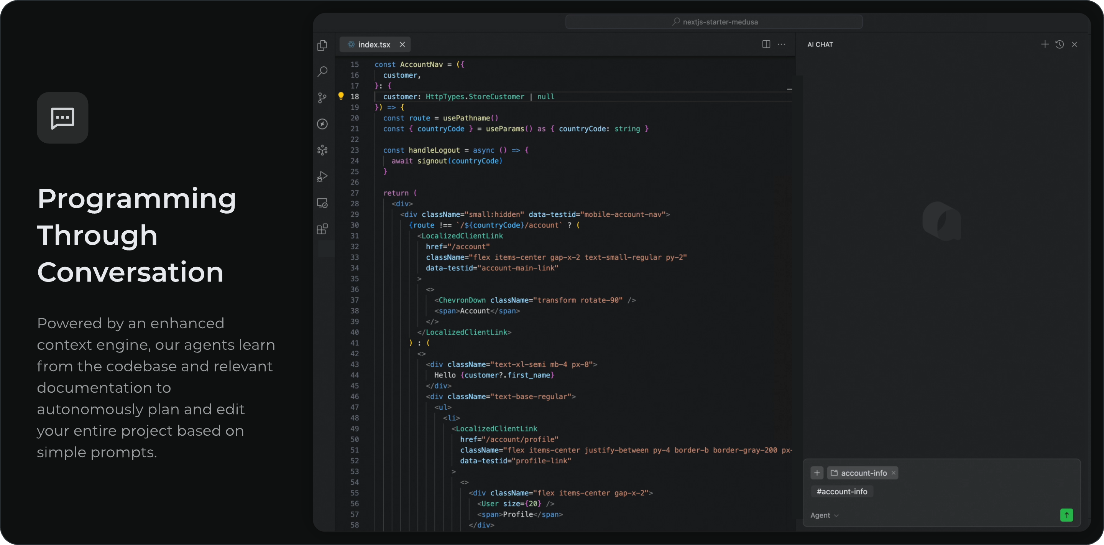Send the prompt with green arrow button
The image size is (1104, 545).
[x=1066, y=515]
